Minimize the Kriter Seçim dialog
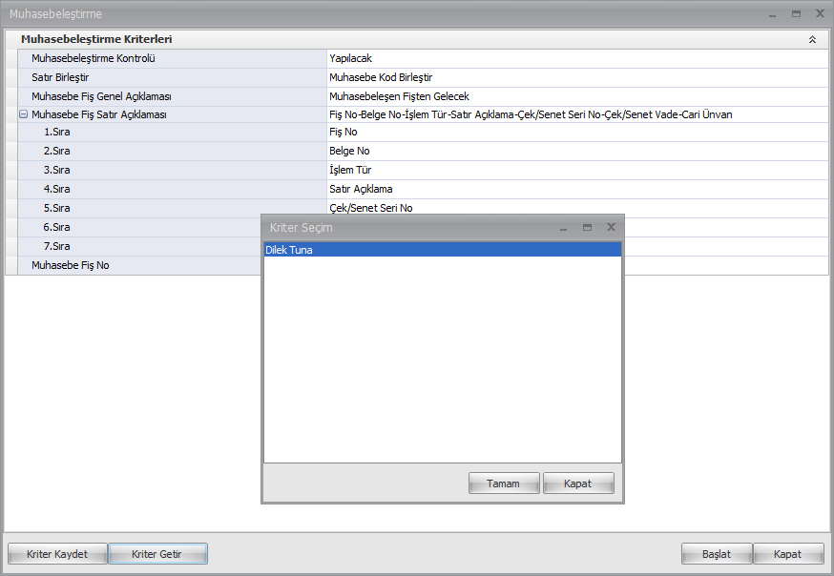This screenshot has height=576, width=834. (x=564, y=228)
